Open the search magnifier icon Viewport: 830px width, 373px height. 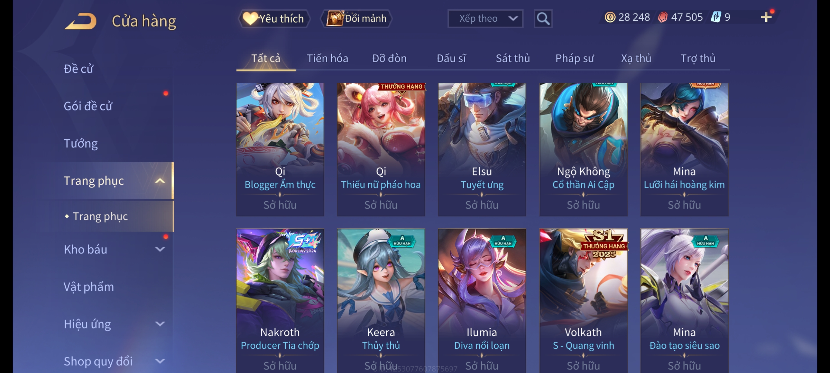(x=543, y=19)
